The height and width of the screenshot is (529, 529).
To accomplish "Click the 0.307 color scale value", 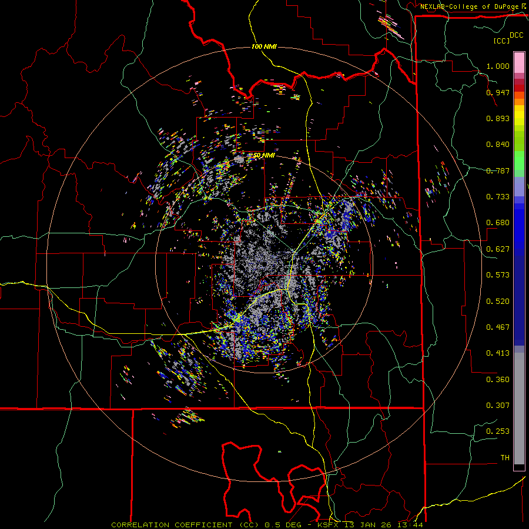I will (x=498, y=405).
